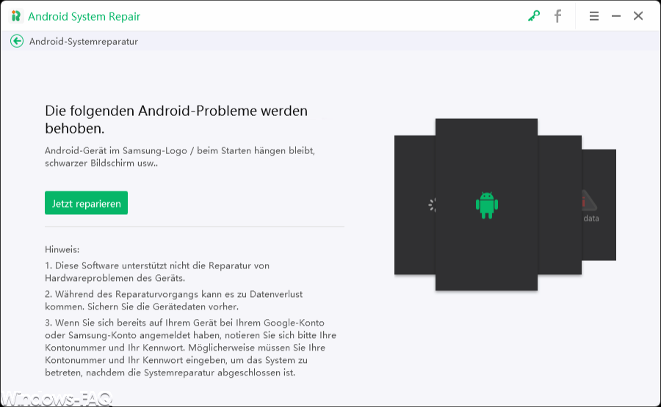
Task: Click the Android-Systemreparatur breadcrumb text
Action: tap(84, 42)
